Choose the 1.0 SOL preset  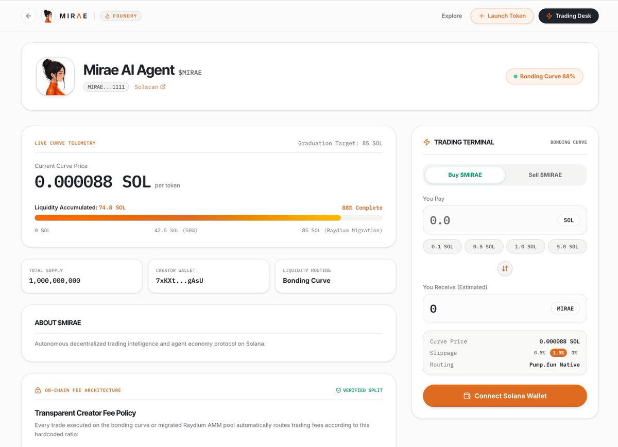point(526,247)
